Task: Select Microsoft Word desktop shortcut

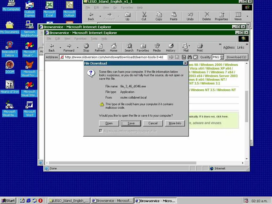Action: click(29, 109)
